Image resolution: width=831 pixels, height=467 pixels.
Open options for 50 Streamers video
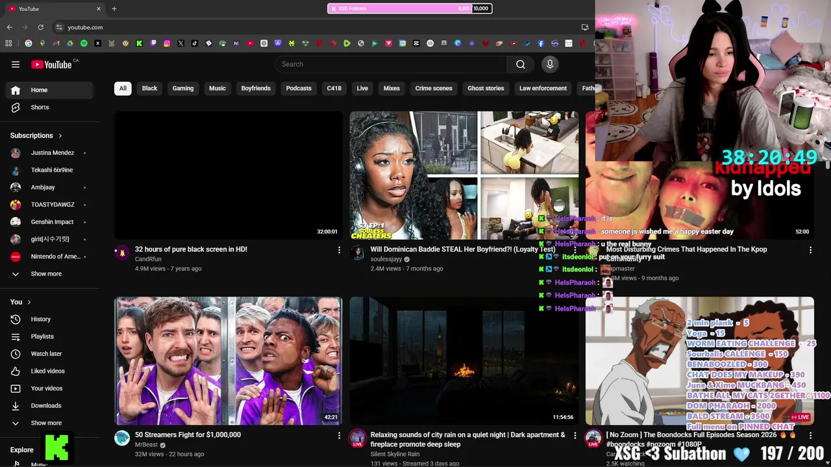coord(339,435)
